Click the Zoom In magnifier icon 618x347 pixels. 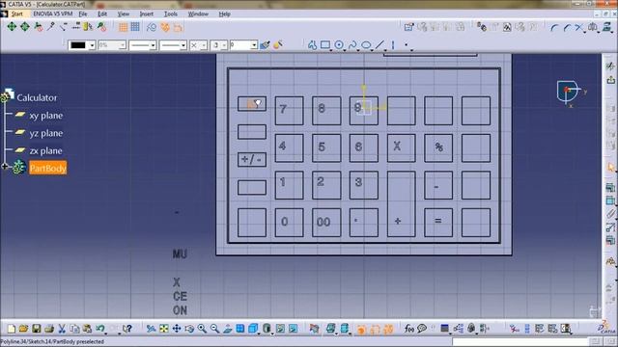[202, 329]
